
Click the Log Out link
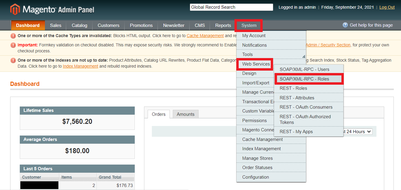coord(387,7)
